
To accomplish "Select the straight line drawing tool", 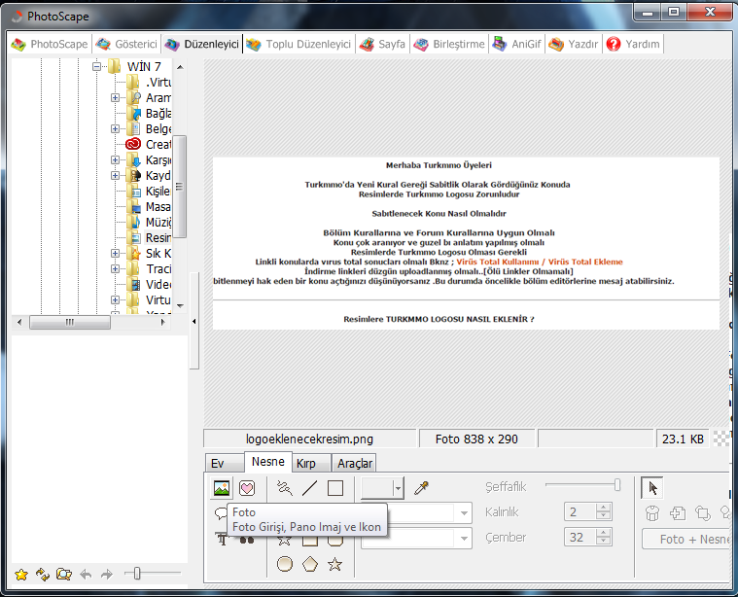I will tap(310, 488).
